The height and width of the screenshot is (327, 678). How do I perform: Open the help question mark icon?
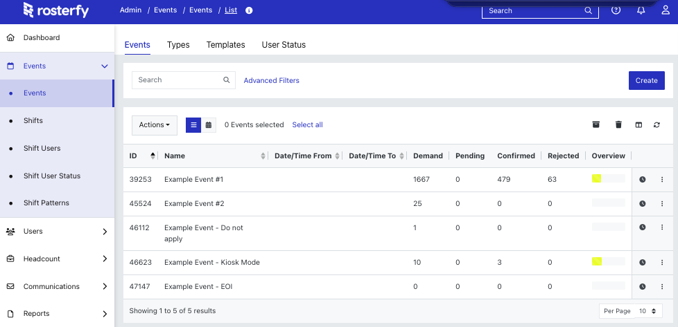click(x=616, y=10)
